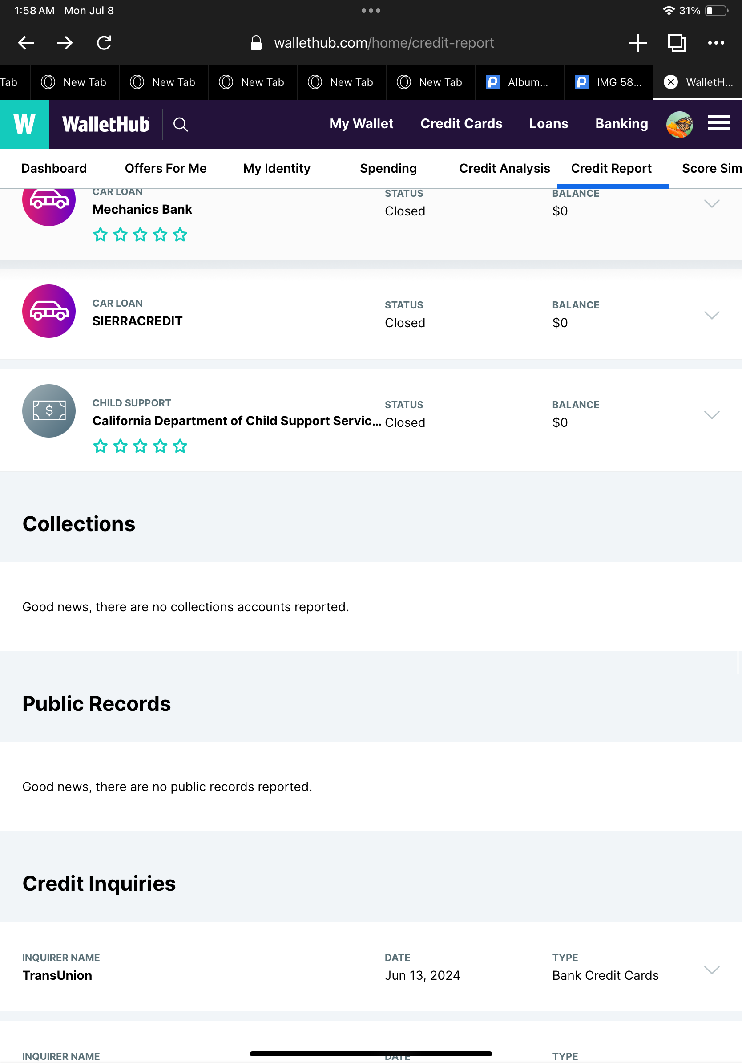Open the My Wallet menu
Screen dimensions: 742x1063
(361, 124)
